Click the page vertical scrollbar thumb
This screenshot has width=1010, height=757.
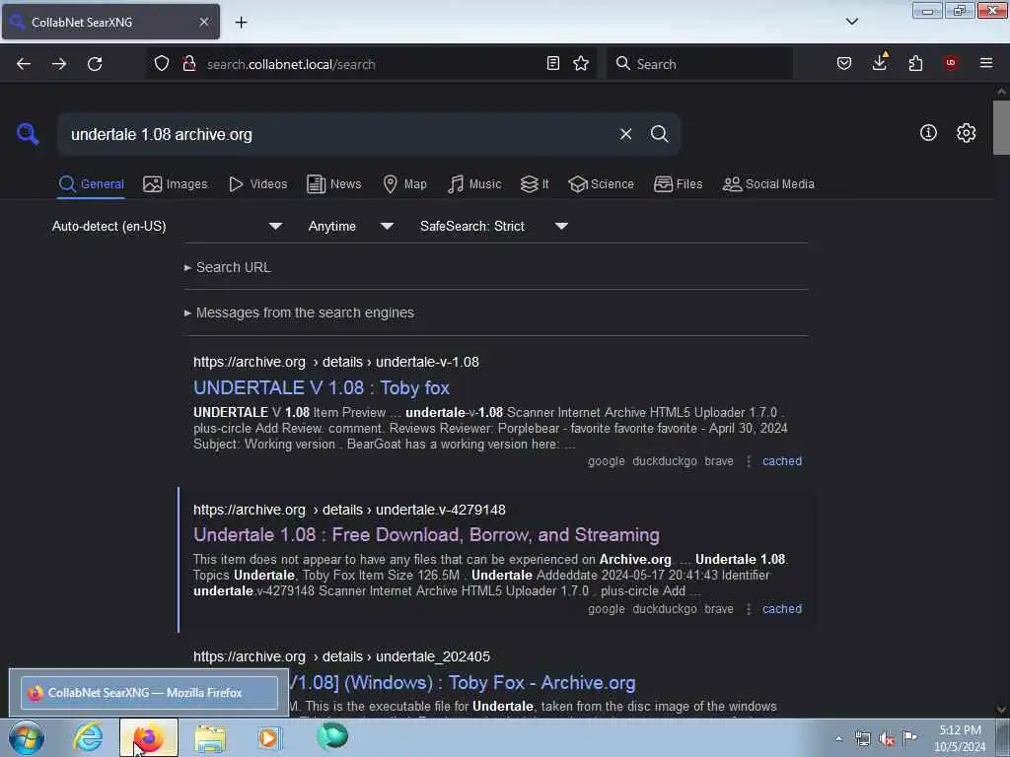[x=1001, y=127]
